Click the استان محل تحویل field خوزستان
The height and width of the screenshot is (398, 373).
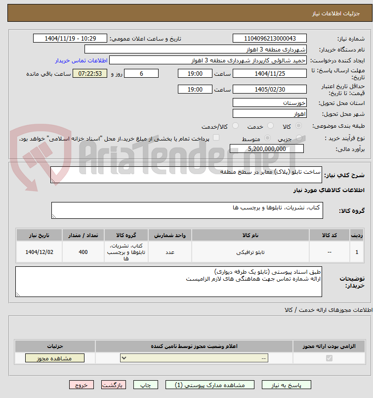270,103
